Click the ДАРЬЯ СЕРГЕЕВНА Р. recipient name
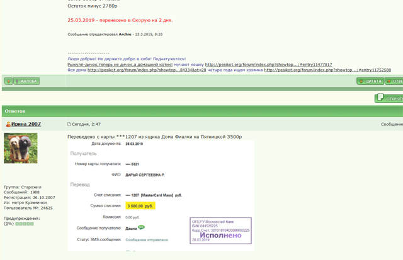 [145, 175]
